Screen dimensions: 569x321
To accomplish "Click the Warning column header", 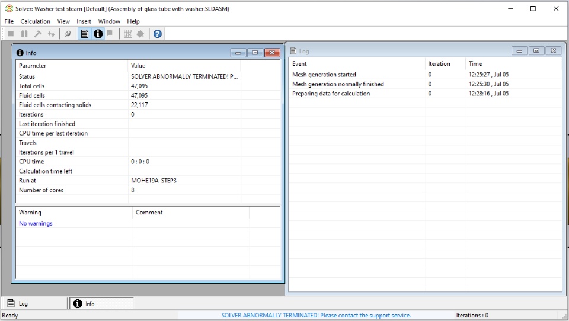I will [74, 213].
